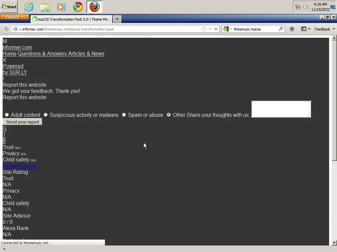
Task: Select the Adult content radio button
Action: pyautogui.click(x=7, y=115)
